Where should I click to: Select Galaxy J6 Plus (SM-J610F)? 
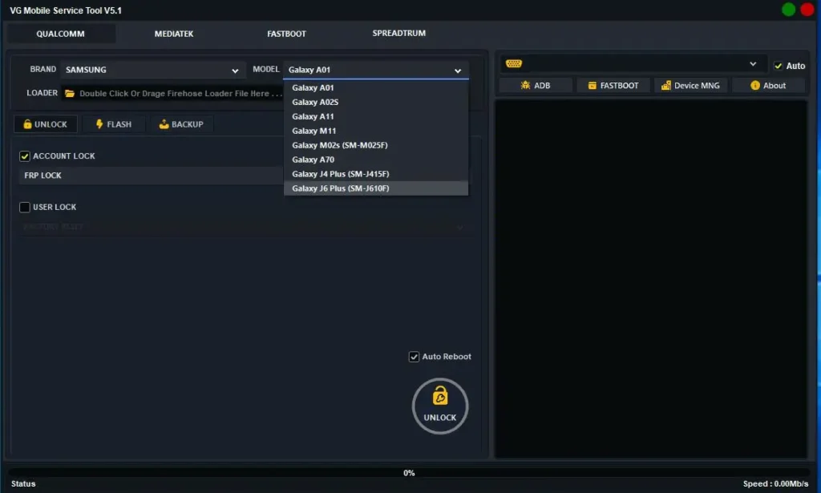pos(376,188)
